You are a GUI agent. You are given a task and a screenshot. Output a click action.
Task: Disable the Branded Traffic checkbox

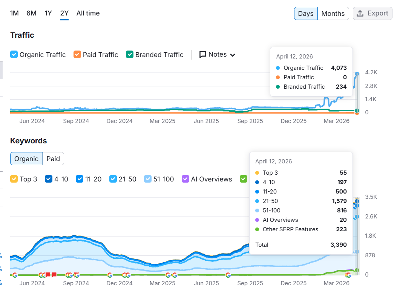click(x=129, y=54)
